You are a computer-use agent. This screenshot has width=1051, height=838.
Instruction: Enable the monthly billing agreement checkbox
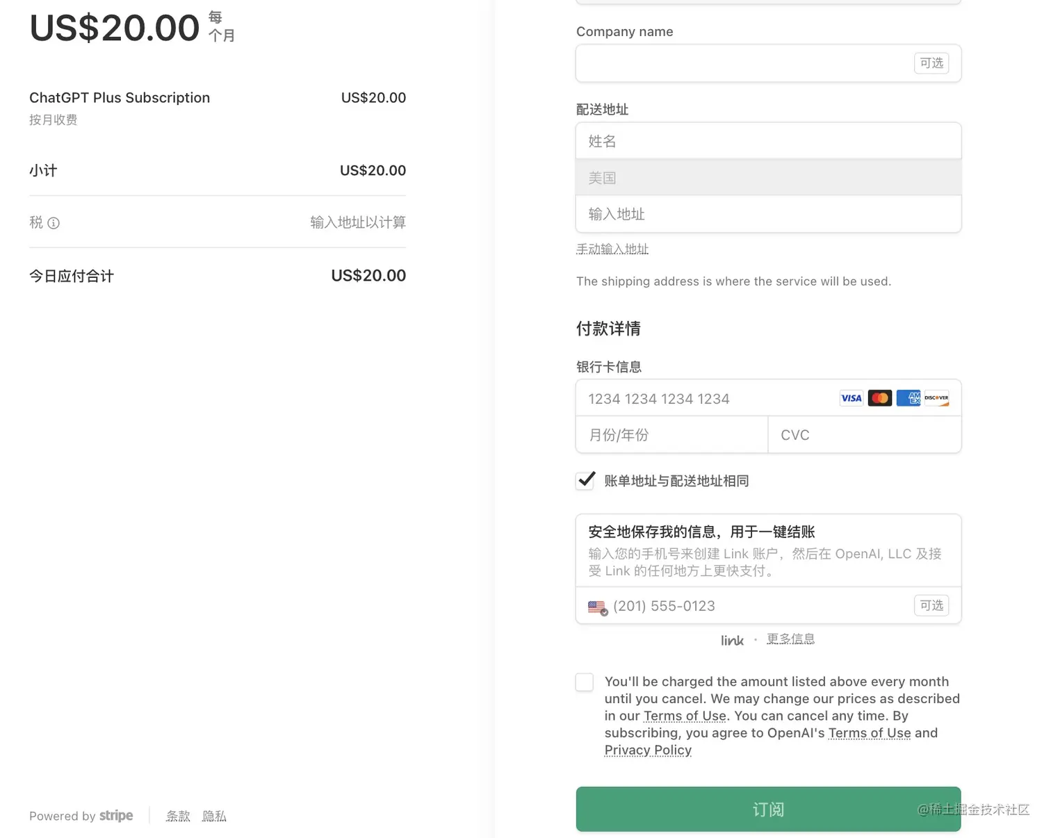coord(584,682)
